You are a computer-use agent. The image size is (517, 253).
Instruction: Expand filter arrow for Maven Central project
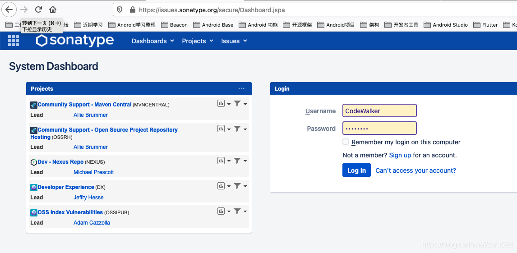tap(245, 104)
